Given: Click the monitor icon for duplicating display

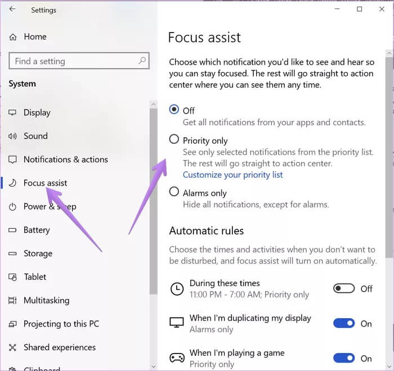Looking at the screenshot, I should [177, 323].
